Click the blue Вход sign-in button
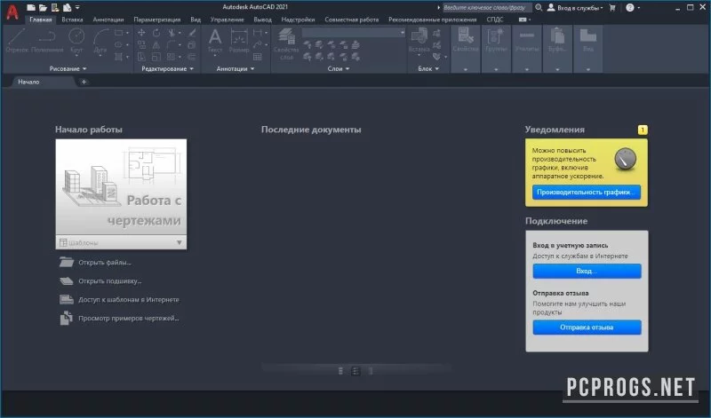 [587, 271]
